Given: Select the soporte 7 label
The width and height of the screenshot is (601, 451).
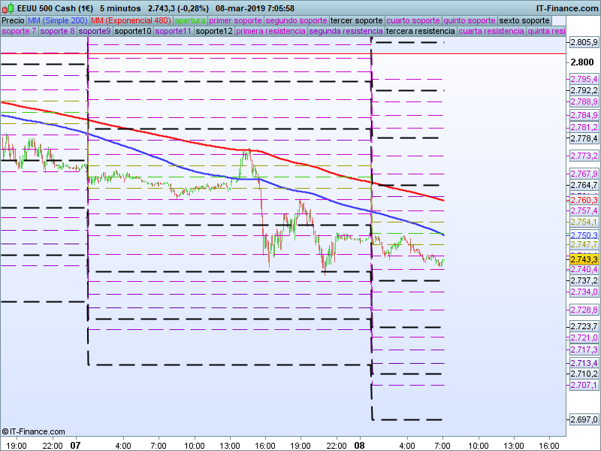Looking at the screenshot, I should [x=20, y=31].
